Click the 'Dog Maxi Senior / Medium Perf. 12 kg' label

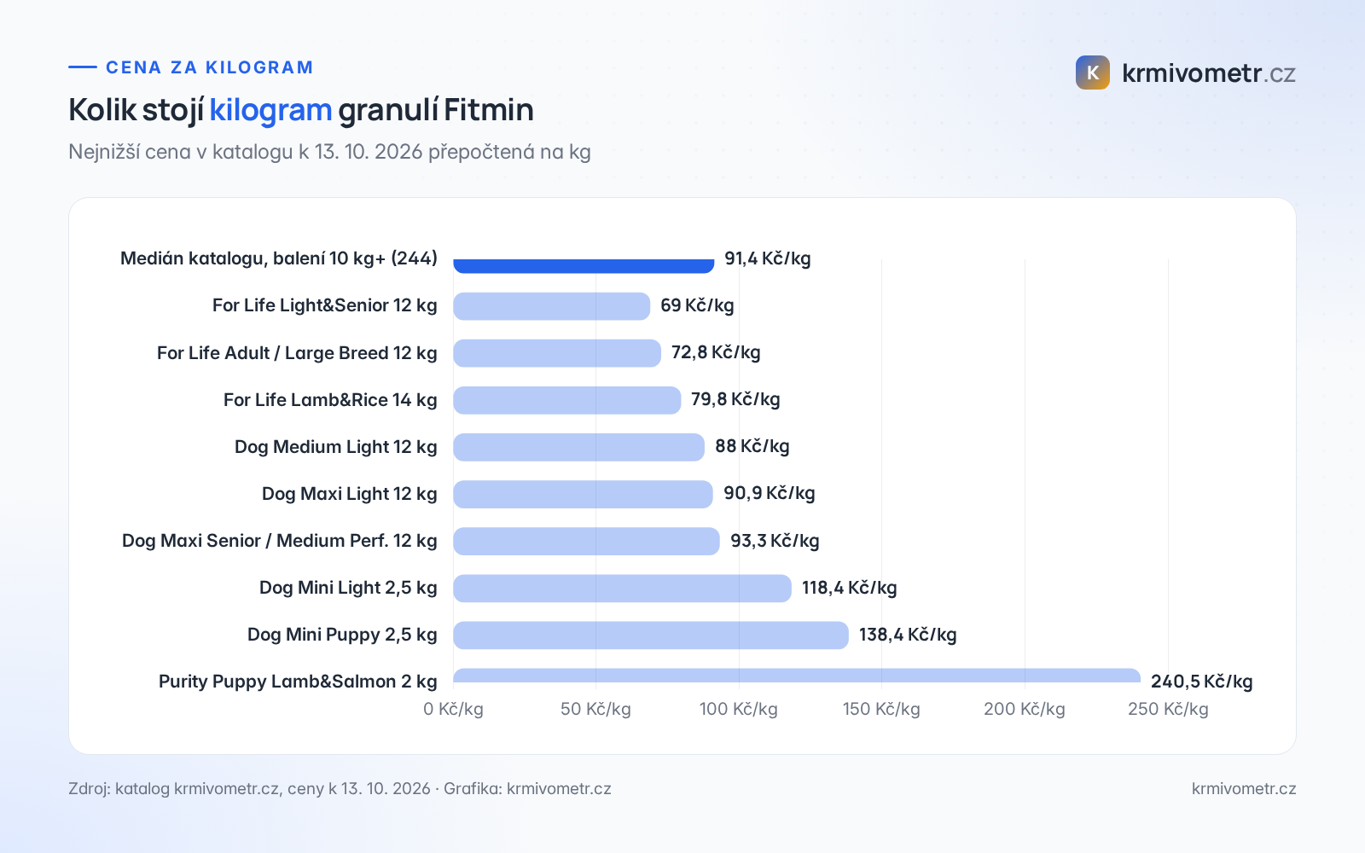coord(280,541)
